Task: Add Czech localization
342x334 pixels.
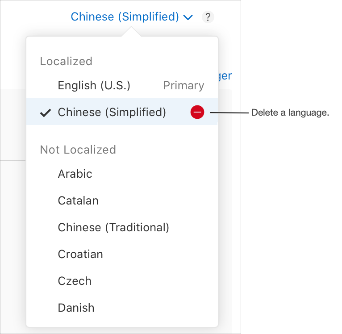Action: (75, 281)
